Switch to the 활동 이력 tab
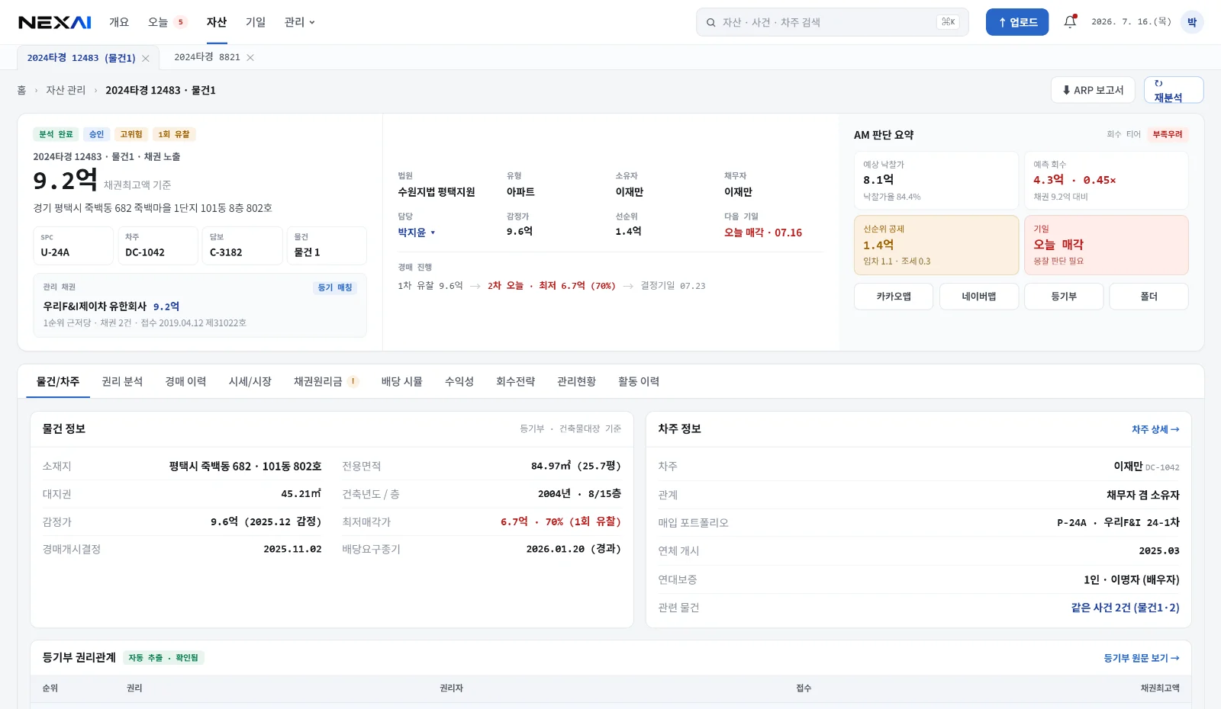Viewport: 1221px width, 709px height. coord(639,381)
